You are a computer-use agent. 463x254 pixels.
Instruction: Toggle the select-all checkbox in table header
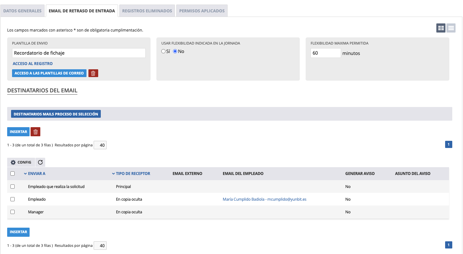(13, 174)
